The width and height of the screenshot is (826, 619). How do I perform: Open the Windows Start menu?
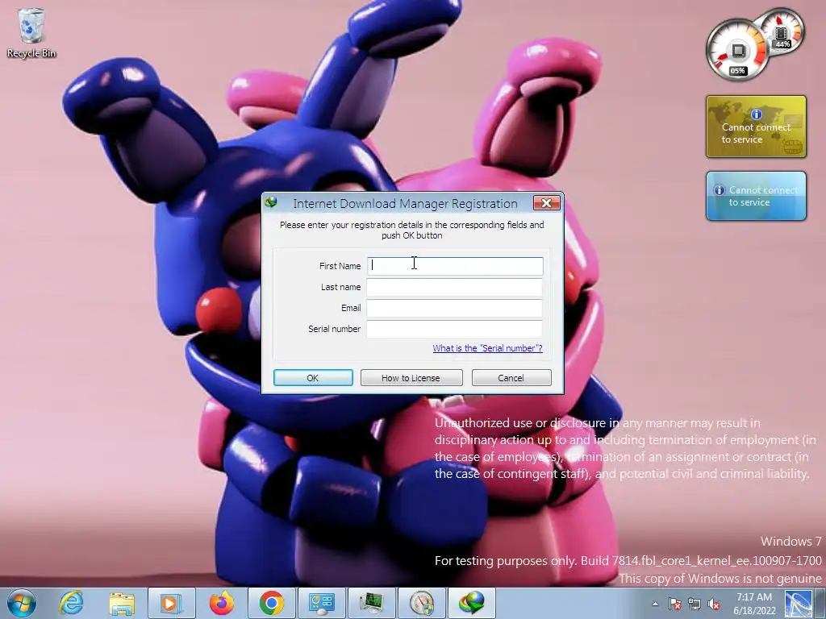(22, 603)
